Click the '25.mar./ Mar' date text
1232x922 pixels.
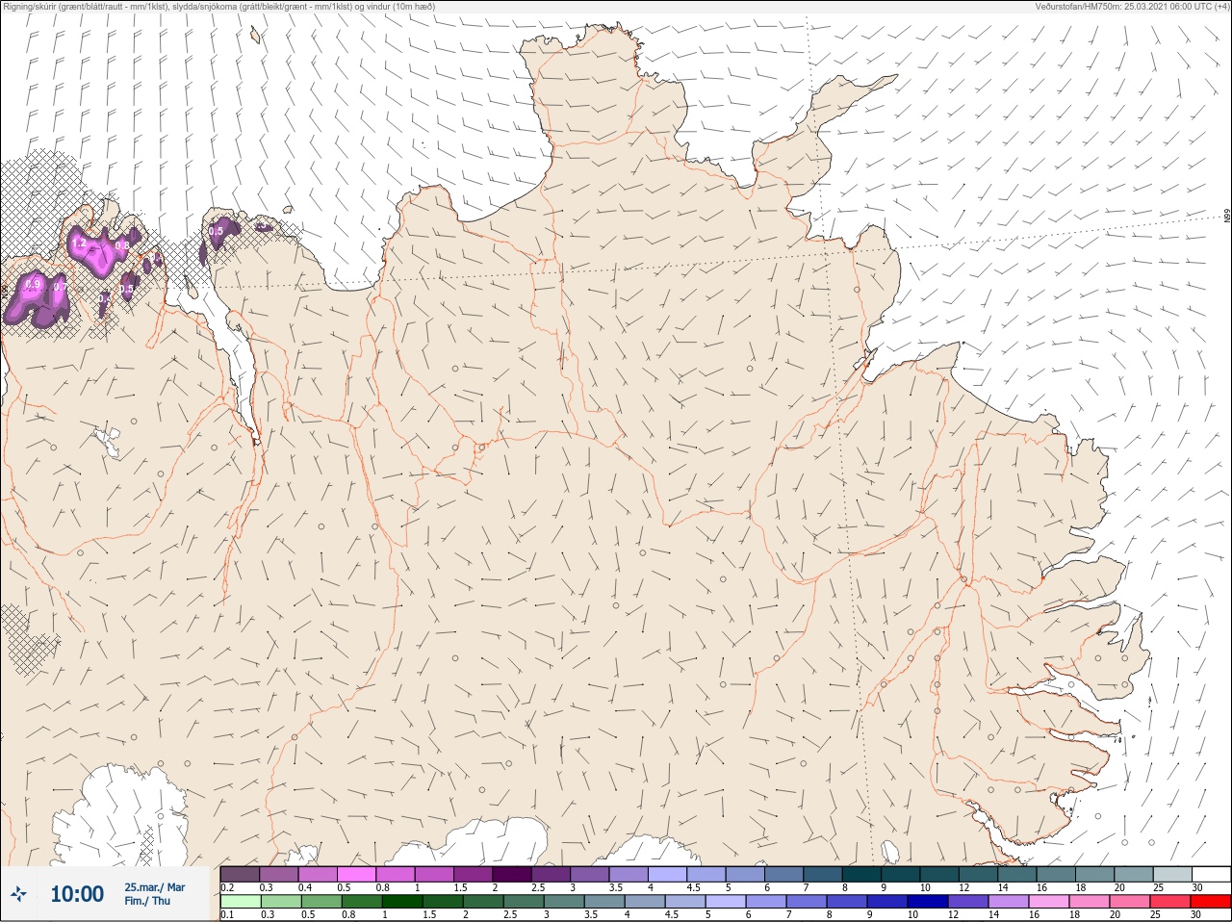point(155,887)
